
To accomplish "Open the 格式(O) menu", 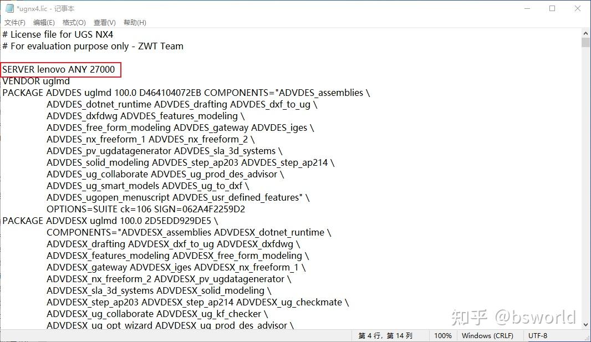I will coord(73,22).
